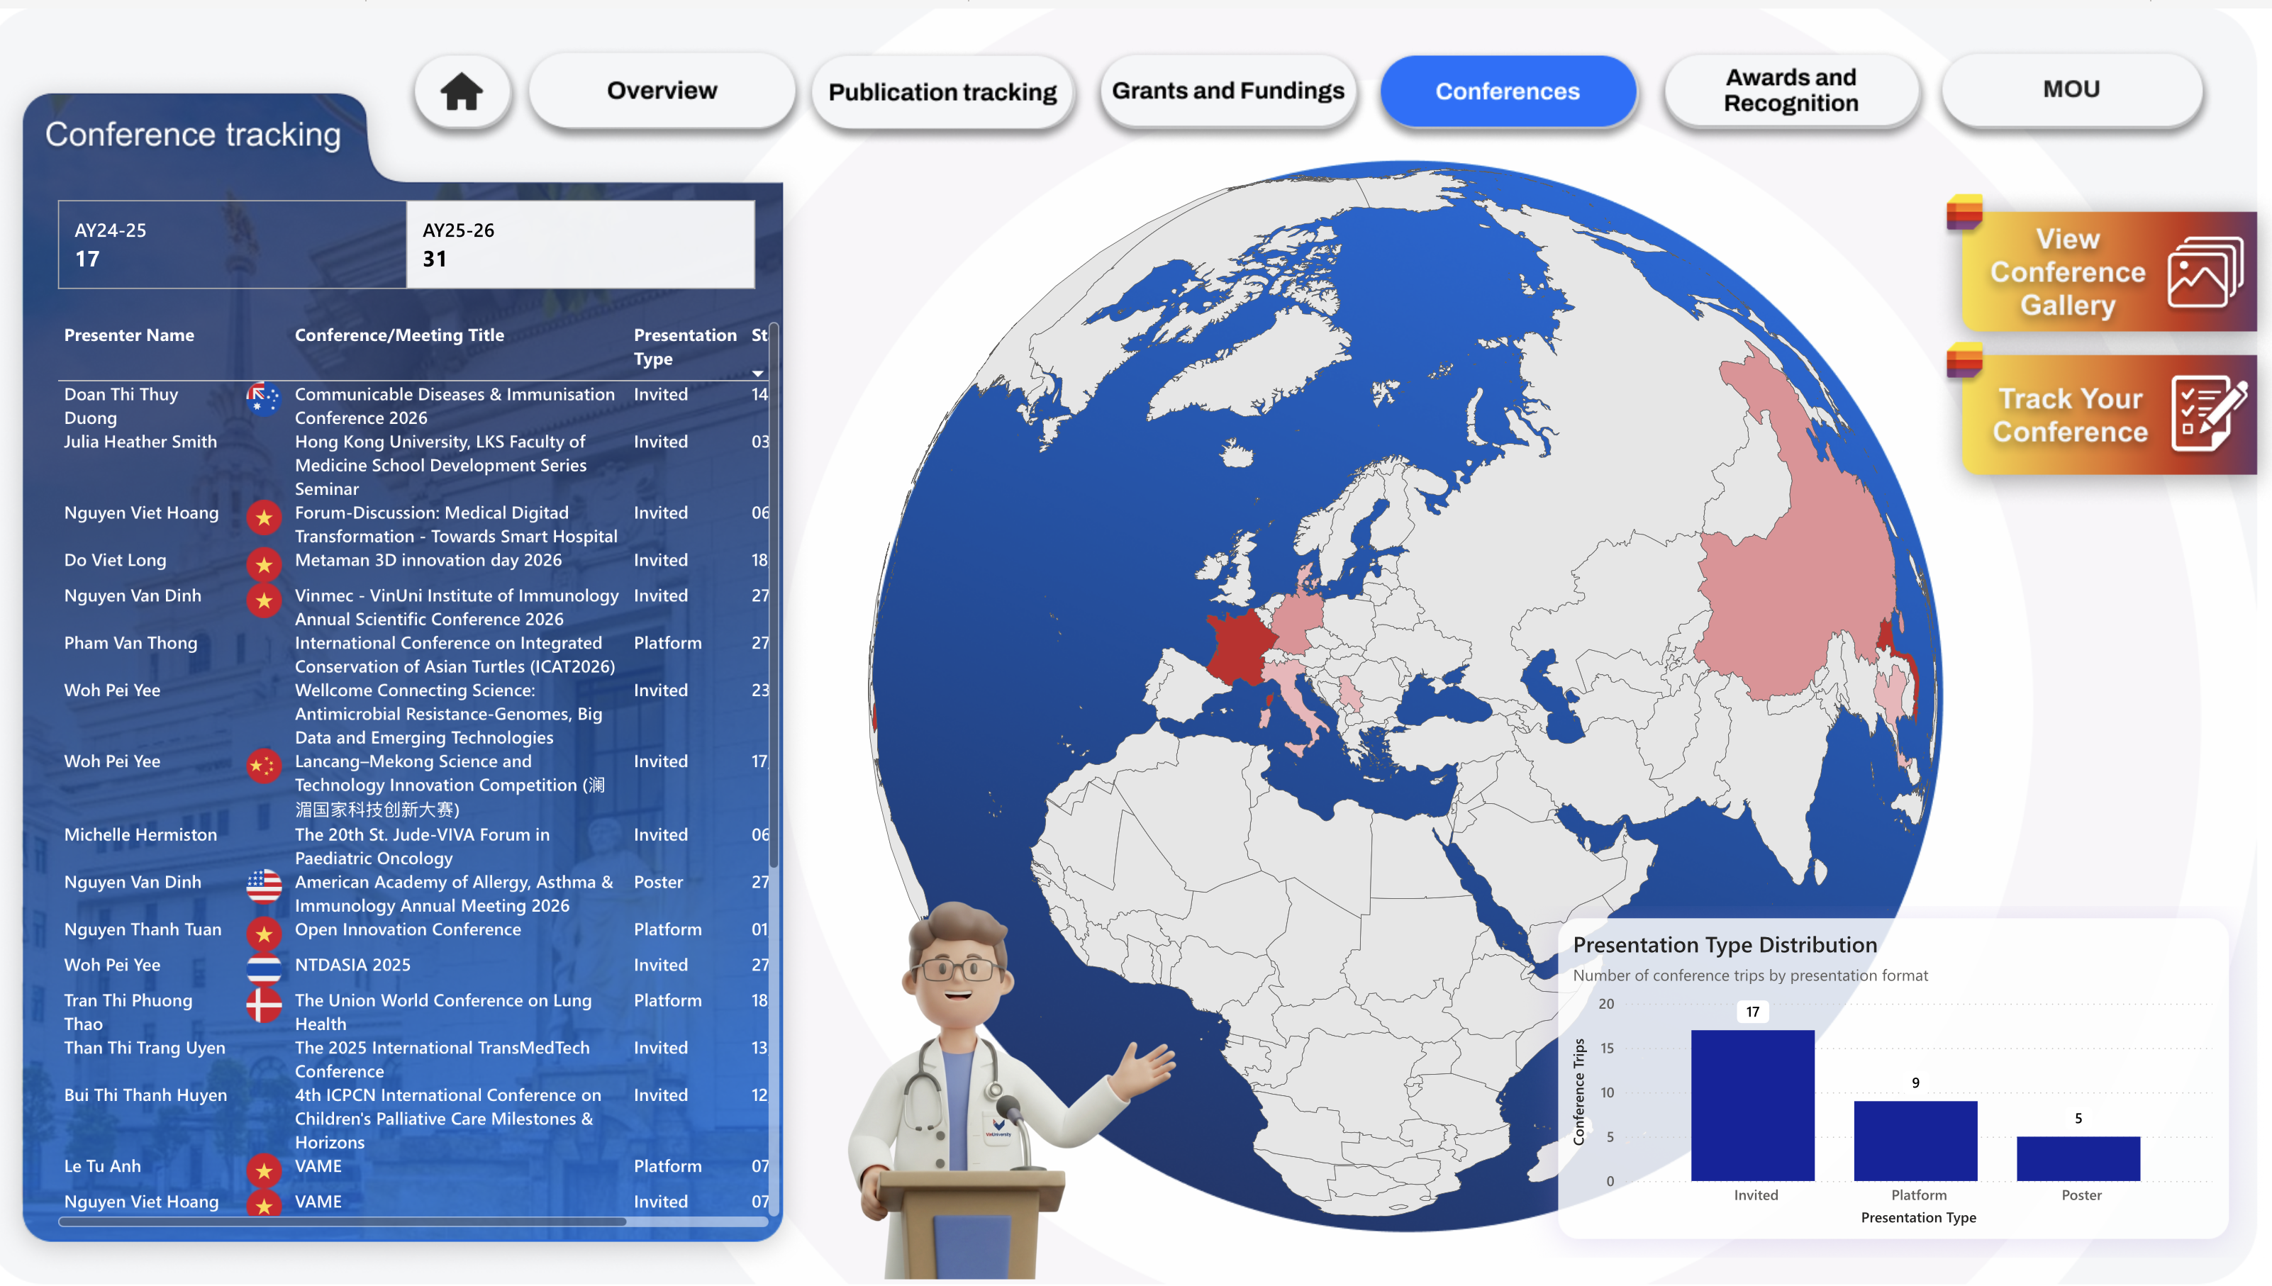Viewport: 2272px width, 1286px height.
Task: Select 'Pham Van Thong' presenter cell
Action: pos(130,643)
